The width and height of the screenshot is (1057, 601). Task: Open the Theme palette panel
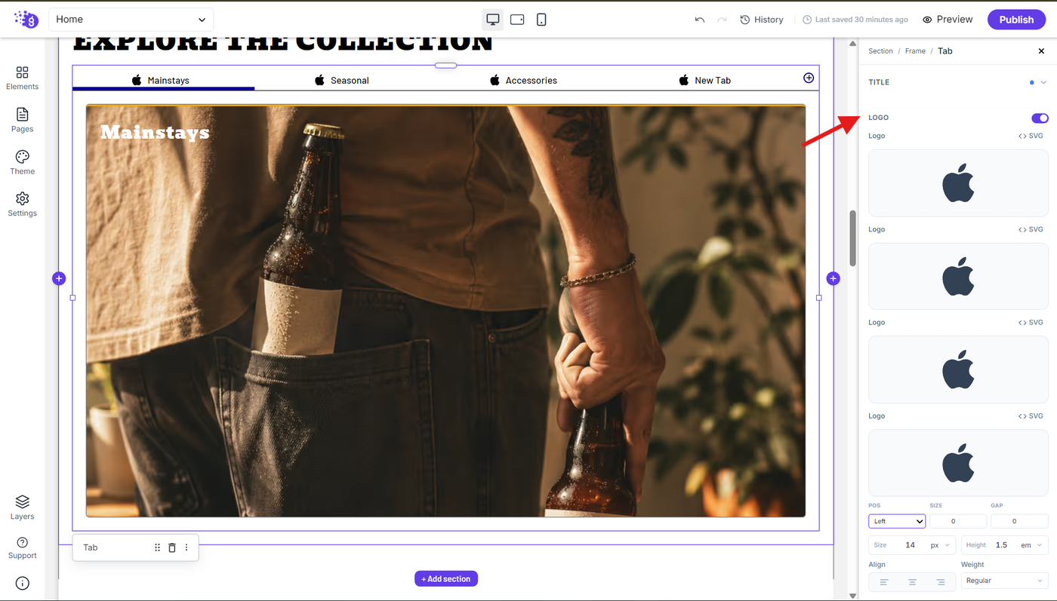coord(22,162)
